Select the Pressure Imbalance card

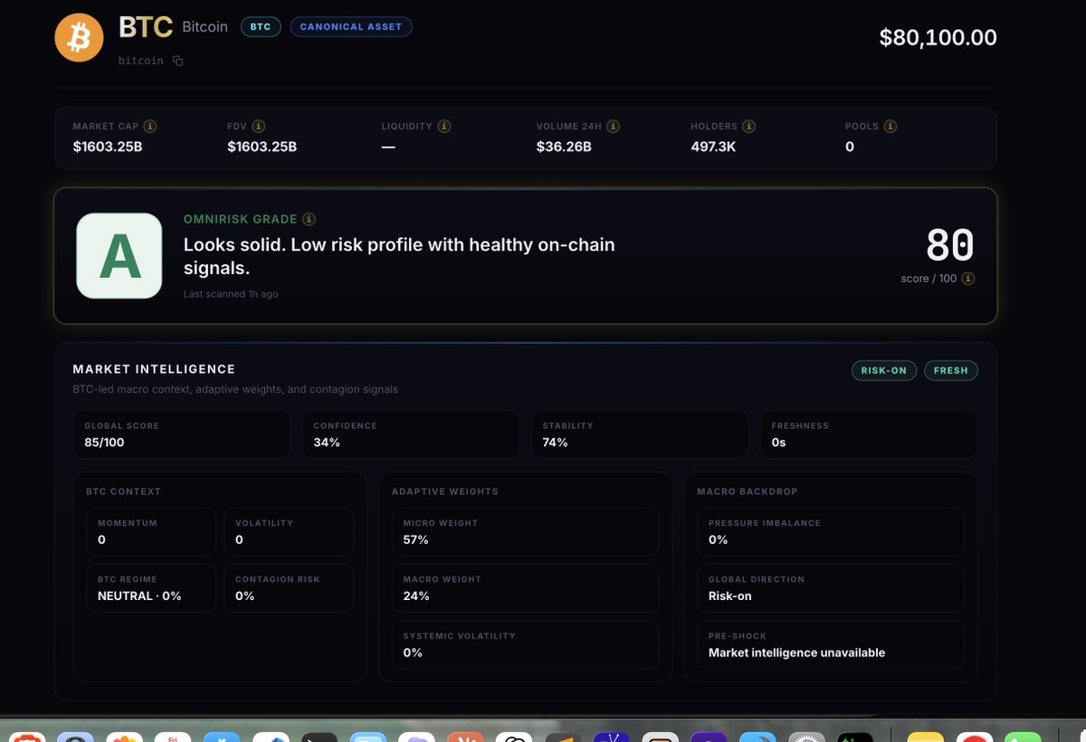[831, 531]
